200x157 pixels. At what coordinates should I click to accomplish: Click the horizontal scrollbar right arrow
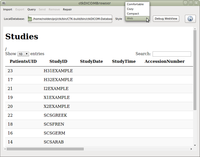pyautogui.click(x=191, y=149)
